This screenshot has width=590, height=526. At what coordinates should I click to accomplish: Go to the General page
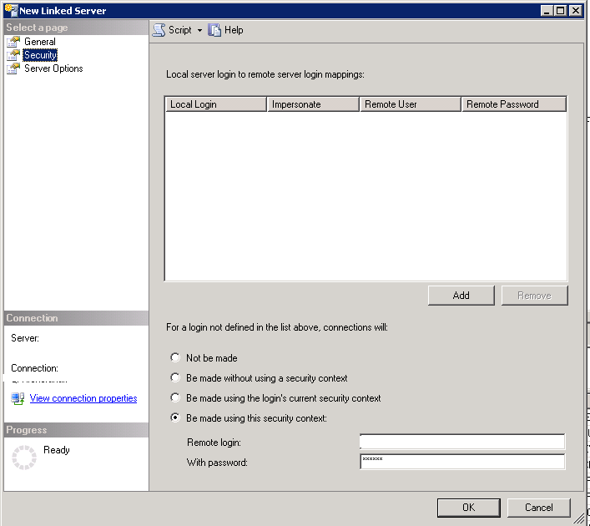40,42
